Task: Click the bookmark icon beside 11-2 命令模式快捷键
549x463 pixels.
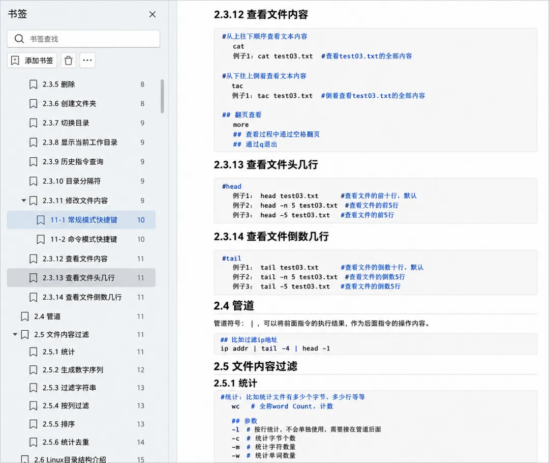Action: 41,239
